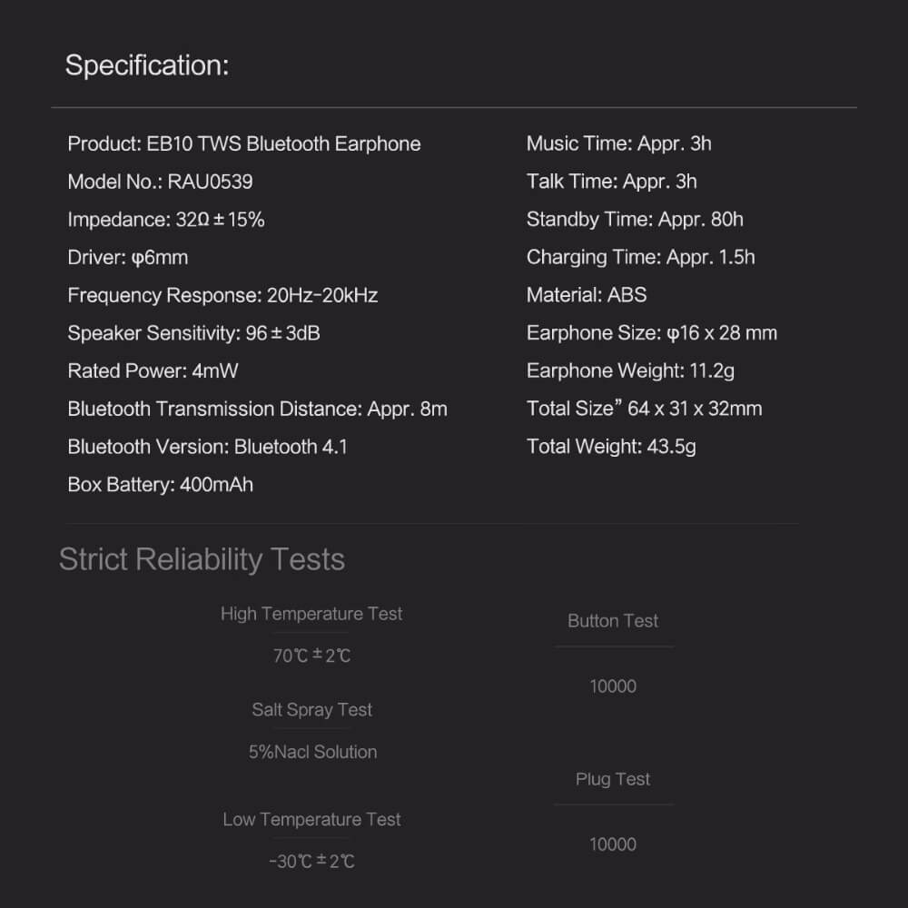Select the Impedance 32Ω specification

pyautogui.click(x=165, y=220)
